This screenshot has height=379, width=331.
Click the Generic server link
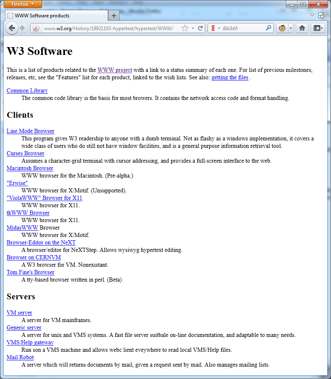point(24,328)
